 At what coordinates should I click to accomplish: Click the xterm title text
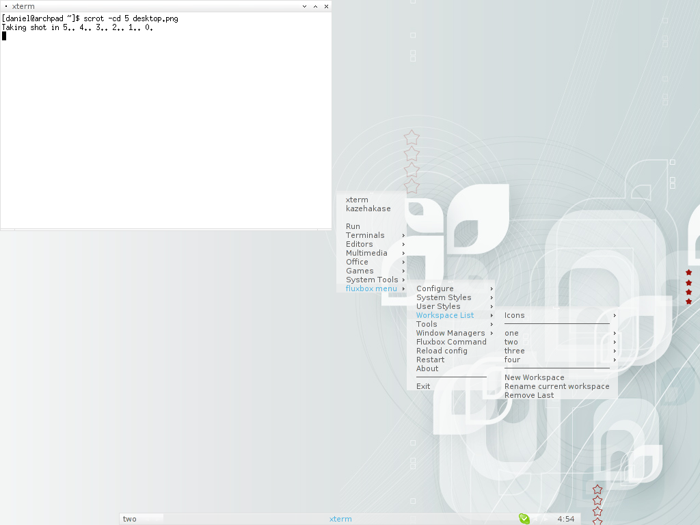tap(23, 6)
